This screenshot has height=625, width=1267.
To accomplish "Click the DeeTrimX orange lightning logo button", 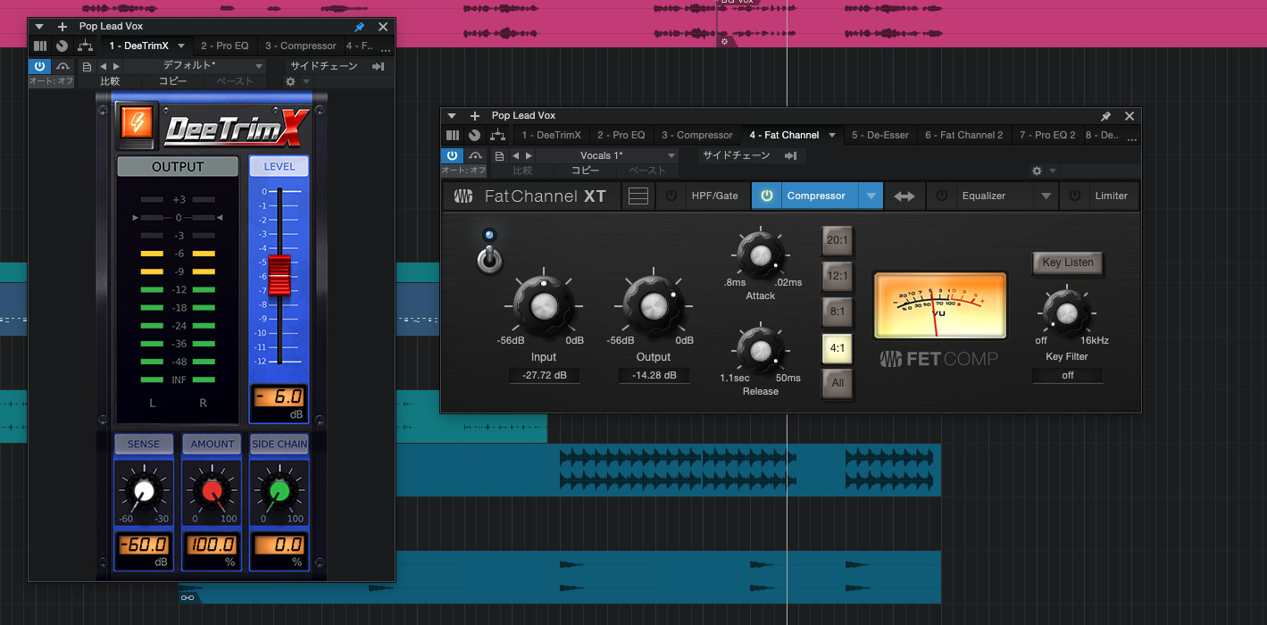I will coord(138,124).
